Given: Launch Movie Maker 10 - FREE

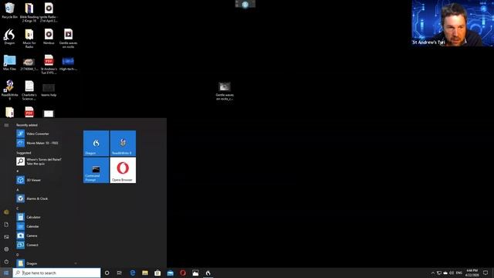Looking at the screenshot, I should point(37,143).
